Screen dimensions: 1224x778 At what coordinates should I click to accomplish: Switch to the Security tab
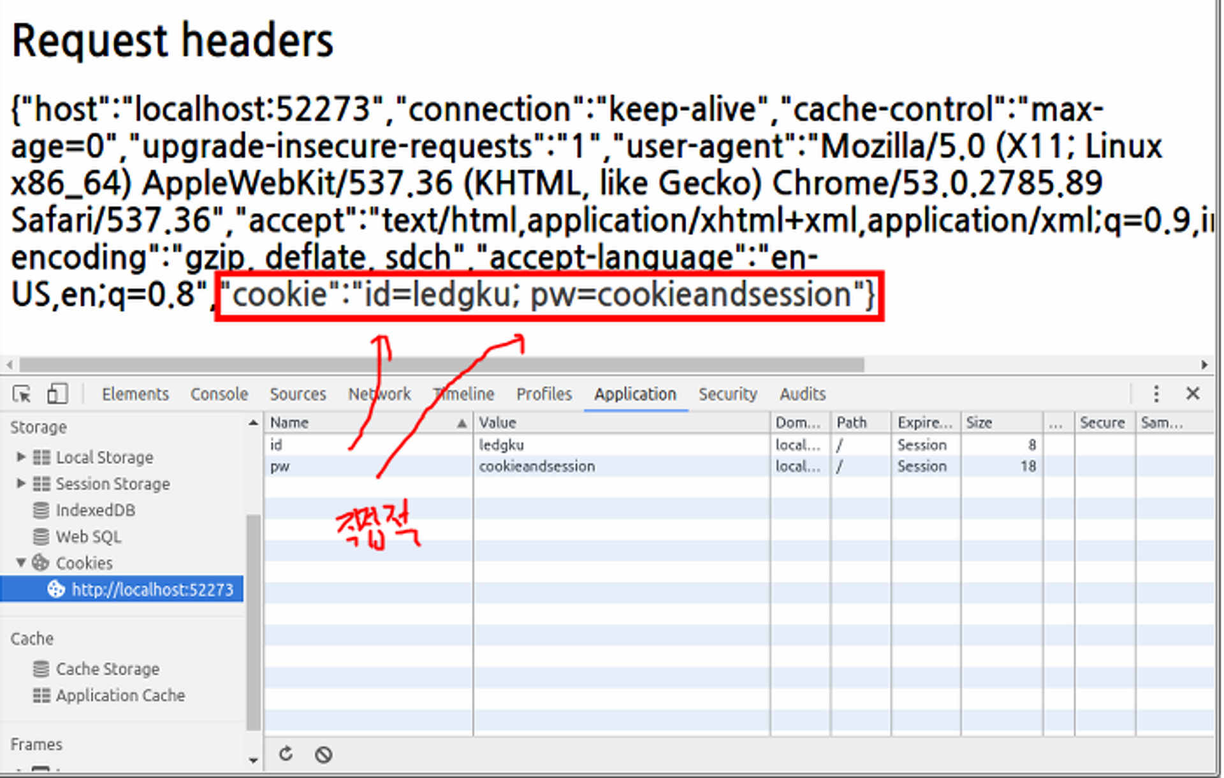pos(727,394)
